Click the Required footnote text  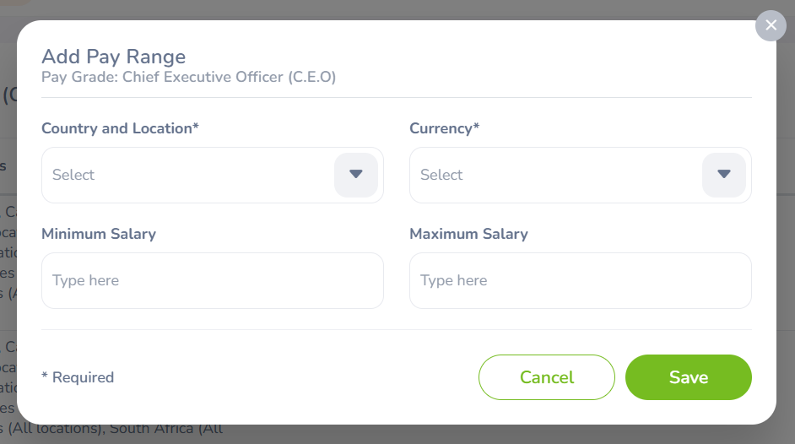click(78, 377)
